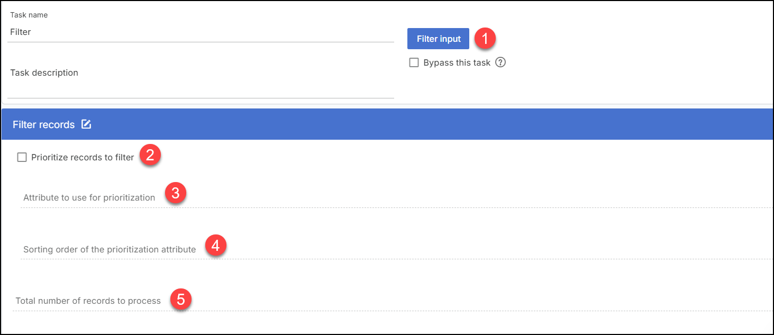Click the blue Filter input button
The height and width of the screenshot is (335, 774).
coord(438,38)
